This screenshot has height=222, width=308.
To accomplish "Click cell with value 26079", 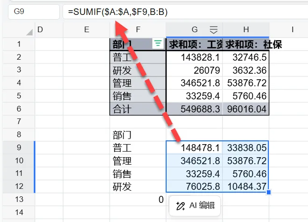I will point(194,70).
